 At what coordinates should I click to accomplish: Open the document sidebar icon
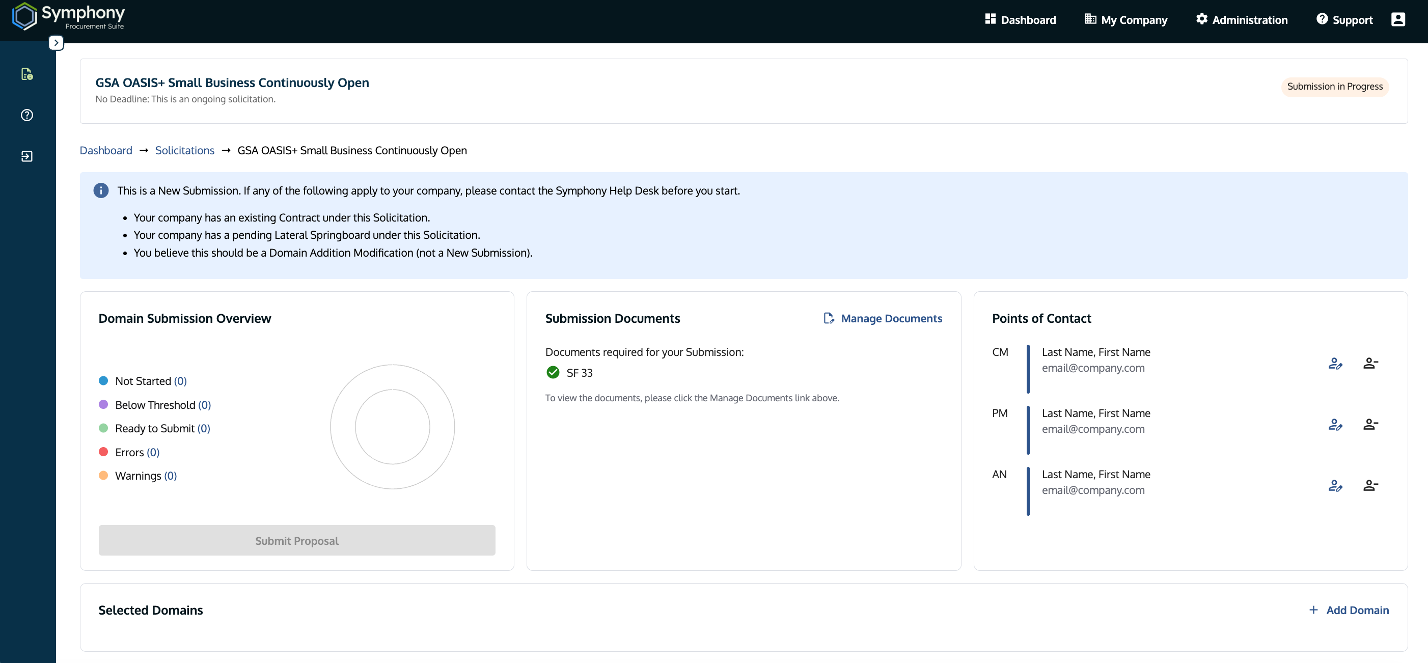click(x=26, y=74)
